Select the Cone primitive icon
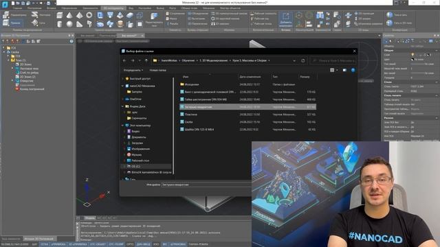The image size is (440, 247). coord(69,15)
